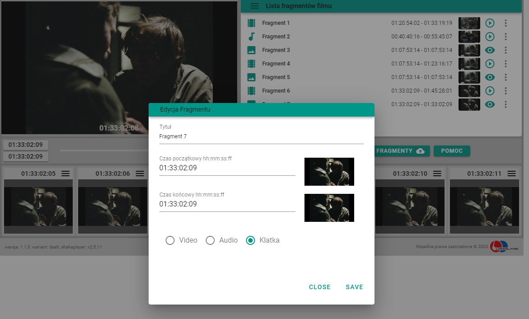Open the three-dot menu in the 01:33:02:09 - 01:33:02:09 row
Viewport: 529px width, 319px height.
click(506, 104)
